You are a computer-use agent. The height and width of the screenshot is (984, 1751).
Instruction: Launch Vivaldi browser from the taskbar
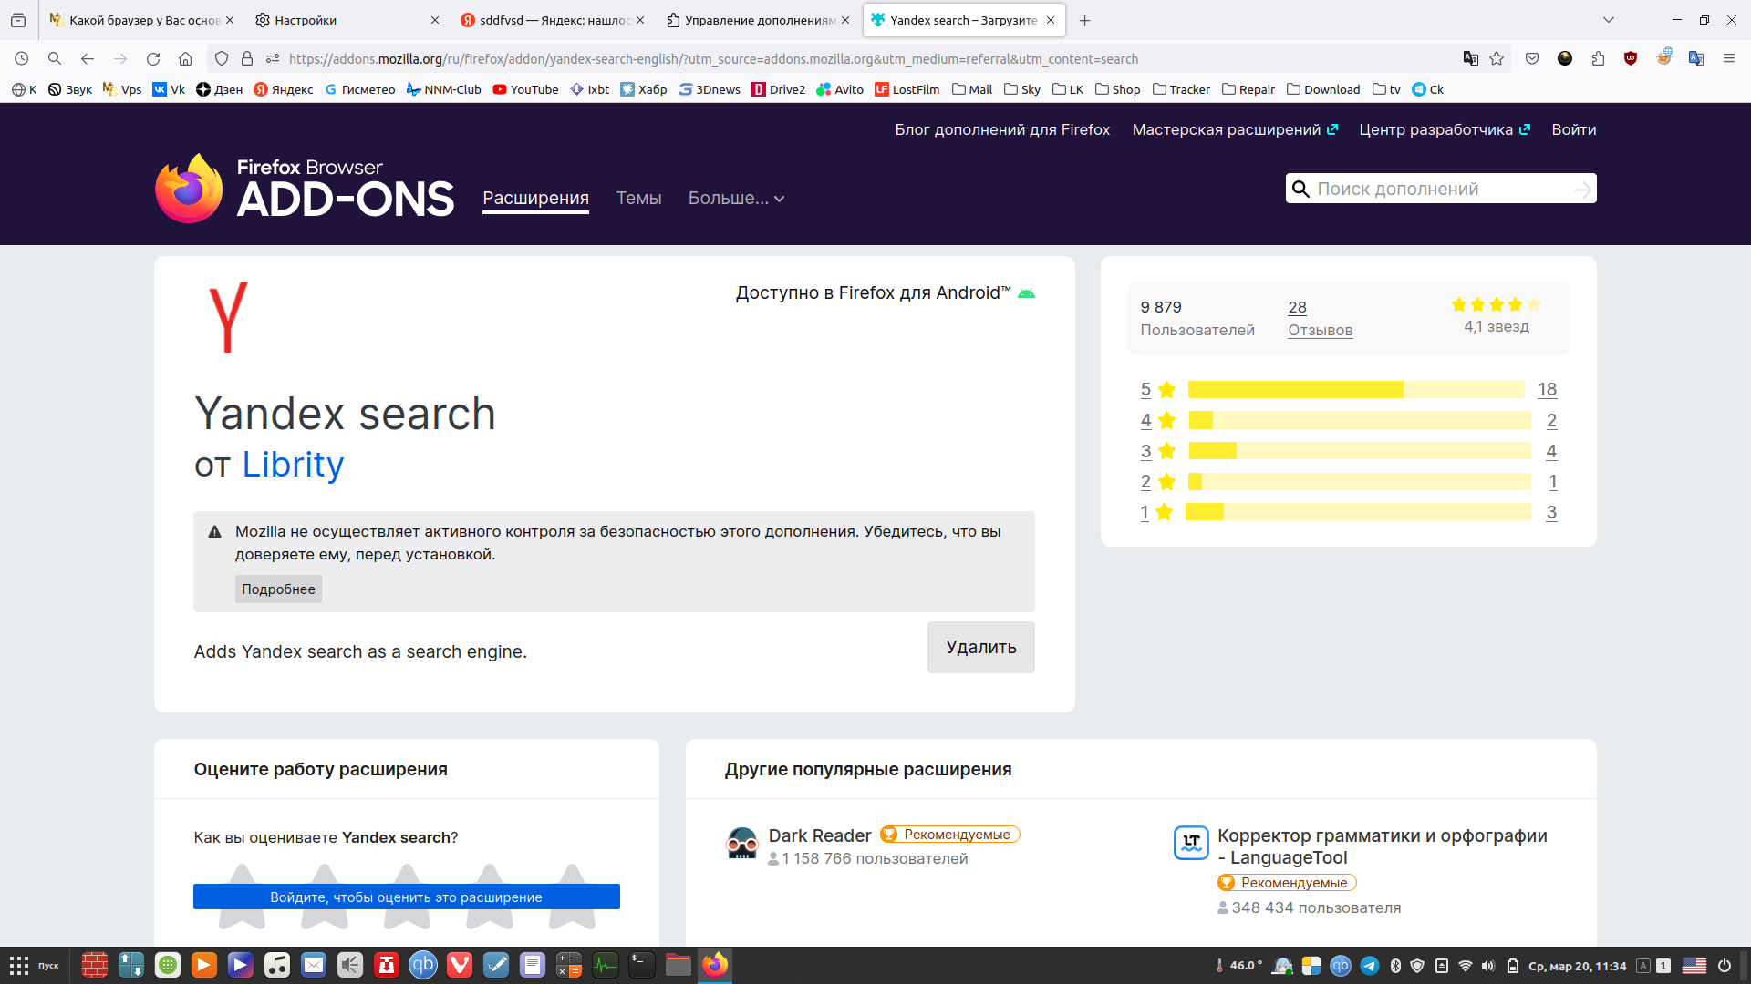pos(460,965)
